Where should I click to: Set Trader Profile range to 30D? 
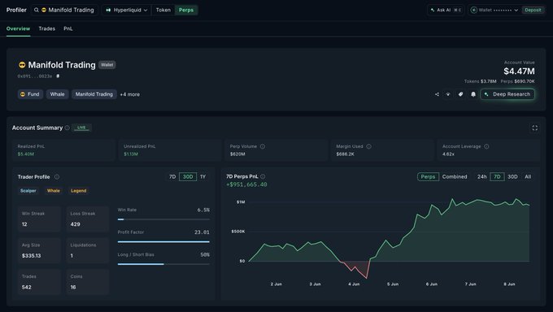click(x=188, y=176)
